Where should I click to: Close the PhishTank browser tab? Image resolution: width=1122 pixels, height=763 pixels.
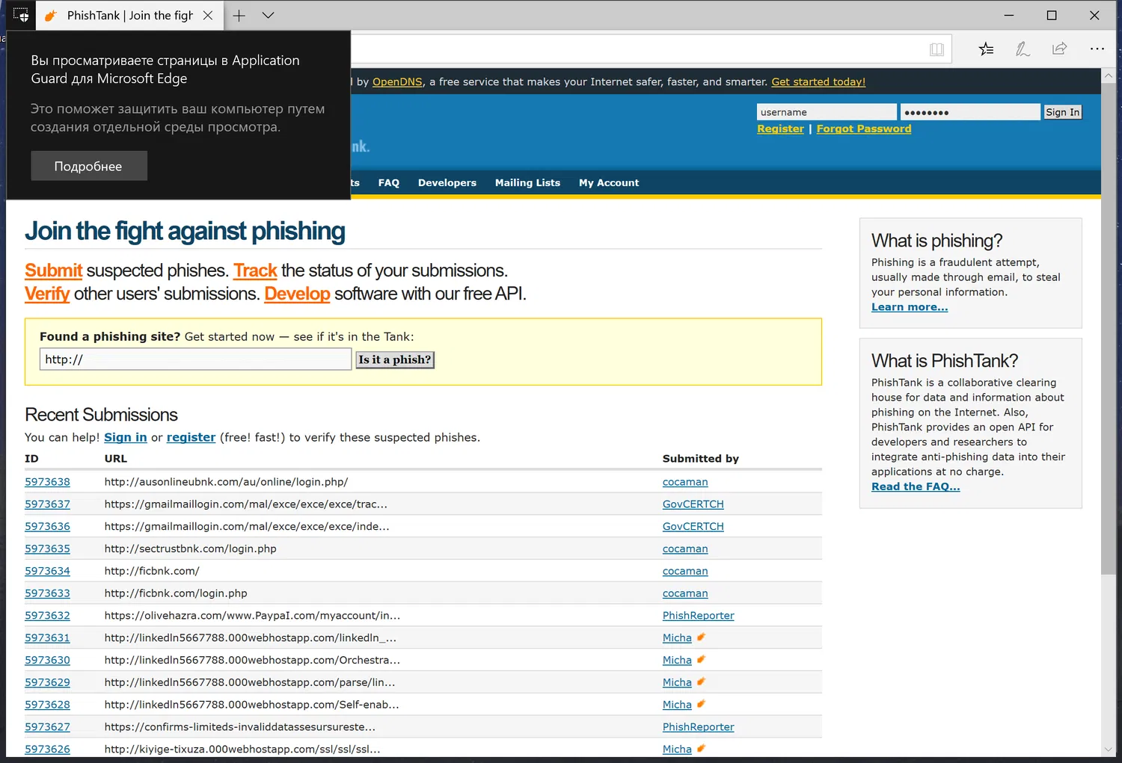click(x=208, y=15)
